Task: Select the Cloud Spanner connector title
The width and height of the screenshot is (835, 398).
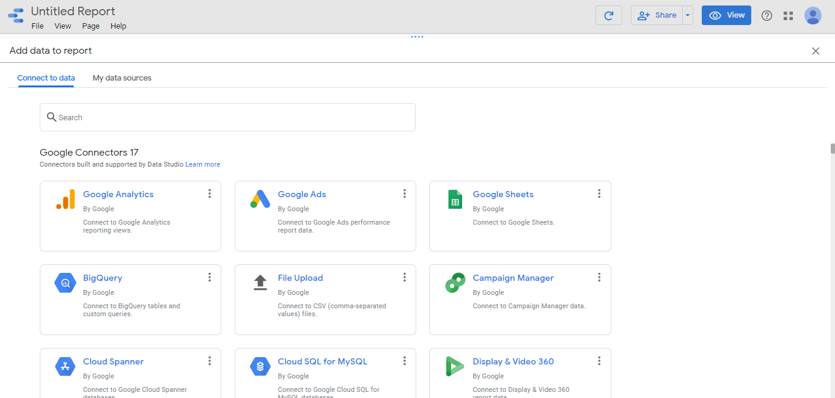Action: pyautogui.click(x=113, y=361)
